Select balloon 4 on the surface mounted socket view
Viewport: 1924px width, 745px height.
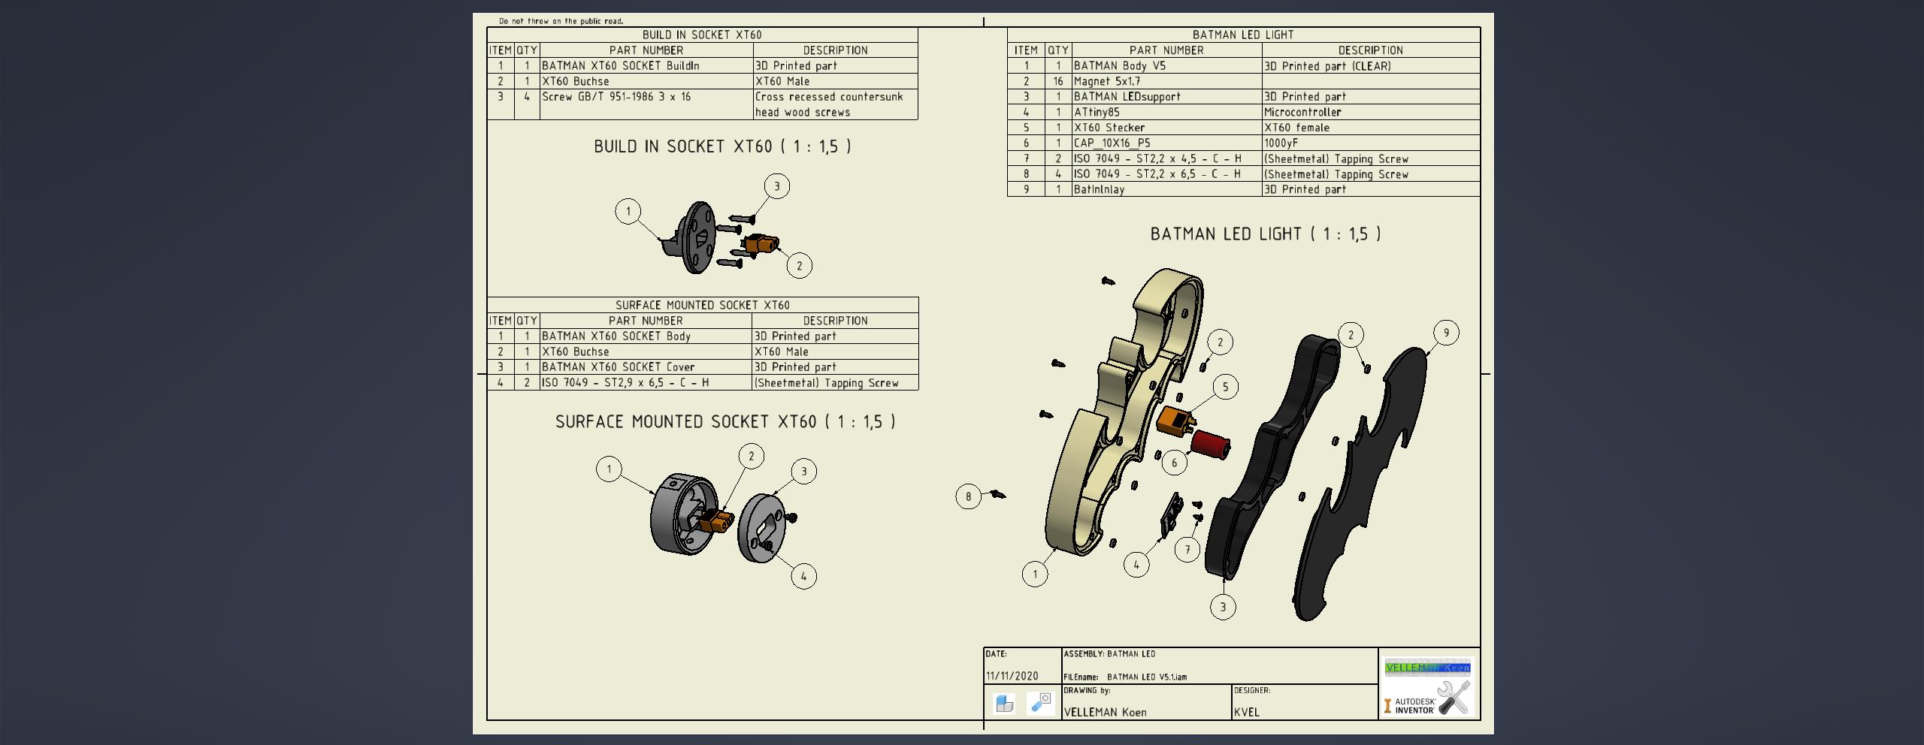pos(803,576)
